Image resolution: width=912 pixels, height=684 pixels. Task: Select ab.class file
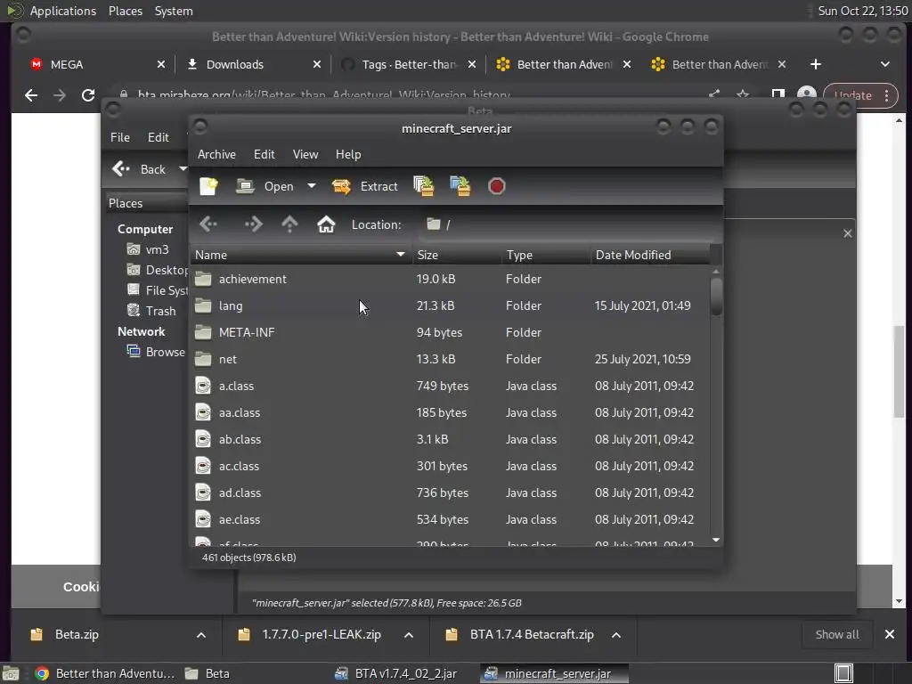(x=450, y=440)
